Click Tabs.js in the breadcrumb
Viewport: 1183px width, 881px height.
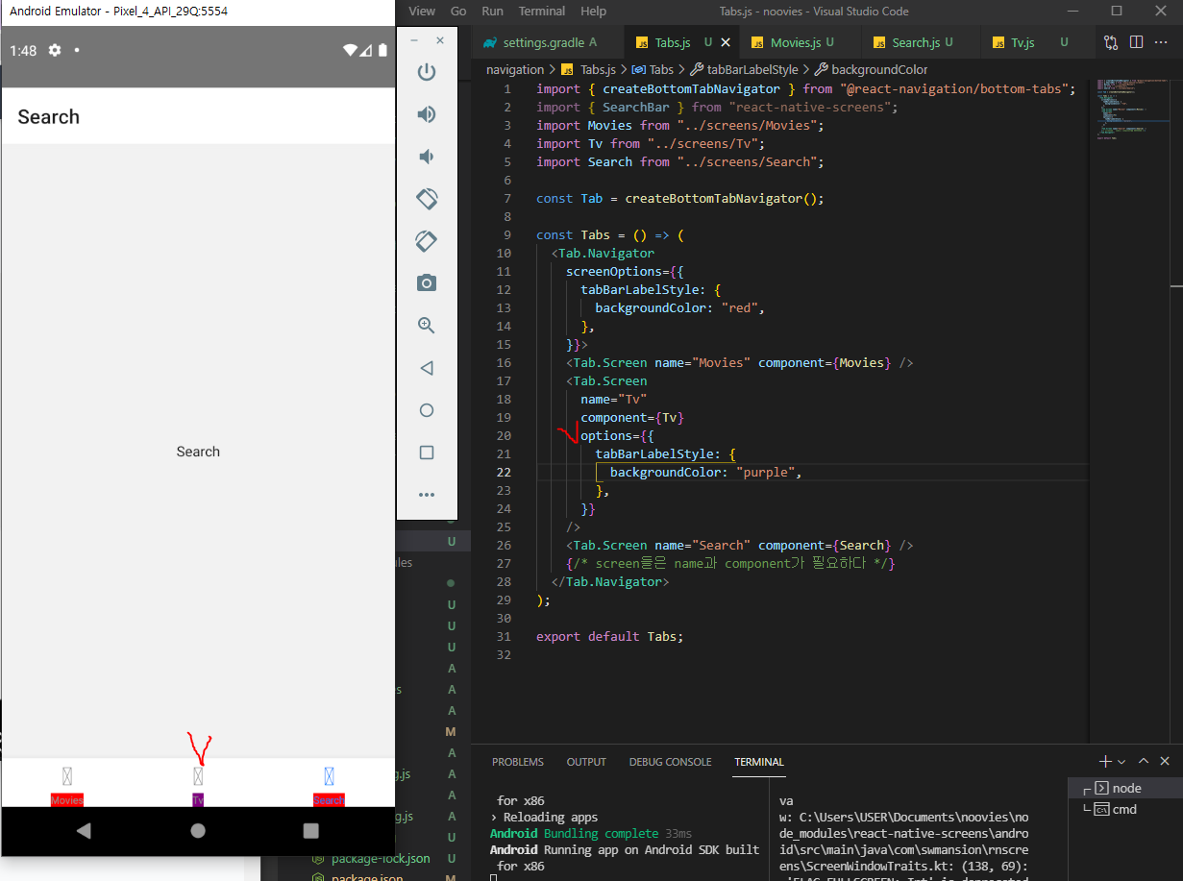[597, 69]
